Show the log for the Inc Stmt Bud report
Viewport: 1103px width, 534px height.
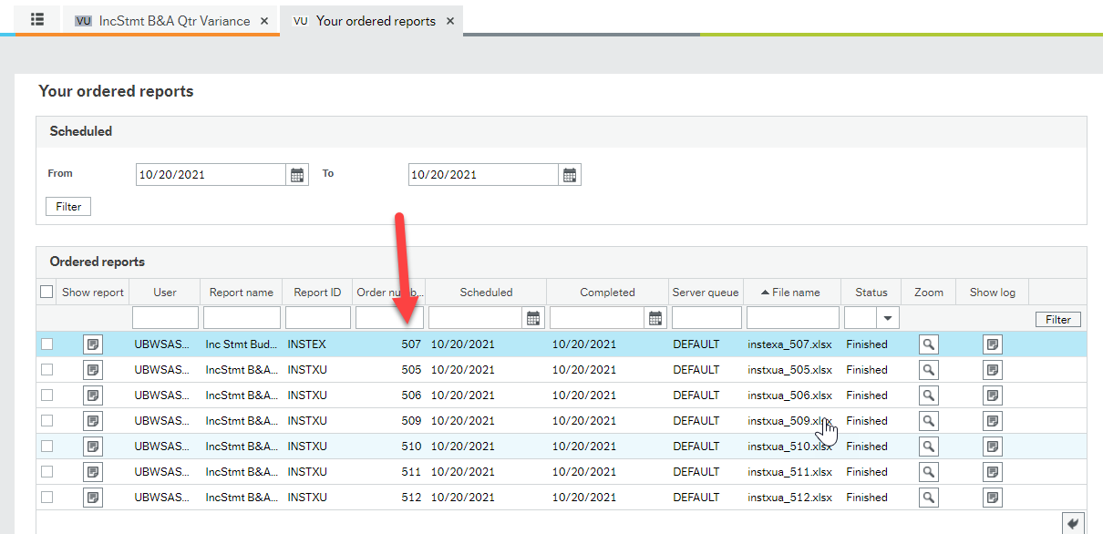click(992, 344)
